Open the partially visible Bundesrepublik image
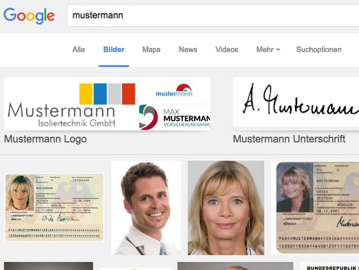This screenshot has width=359, height=270. tap(330, 266)
